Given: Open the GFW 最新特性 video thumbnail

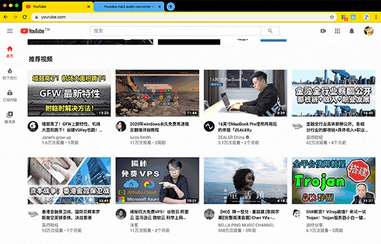Looking at the screenshot, I should coord(69,93).
